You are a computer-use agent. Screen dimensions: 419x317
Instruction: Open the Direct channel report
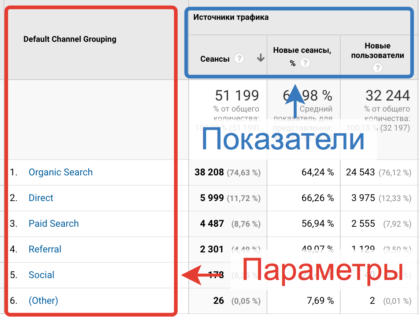point(41,198)
